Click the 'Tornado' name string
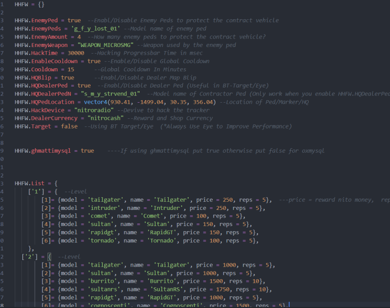The image size is (390, 308). (x=162, y=240)
